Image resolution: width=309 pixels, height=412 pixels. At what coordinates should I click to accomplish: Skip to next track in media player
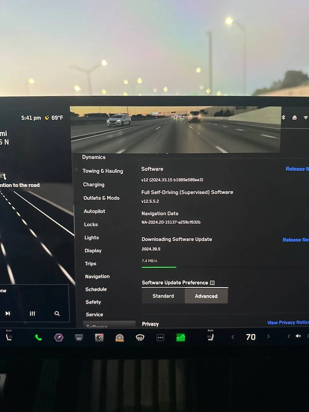coord(8,313)
